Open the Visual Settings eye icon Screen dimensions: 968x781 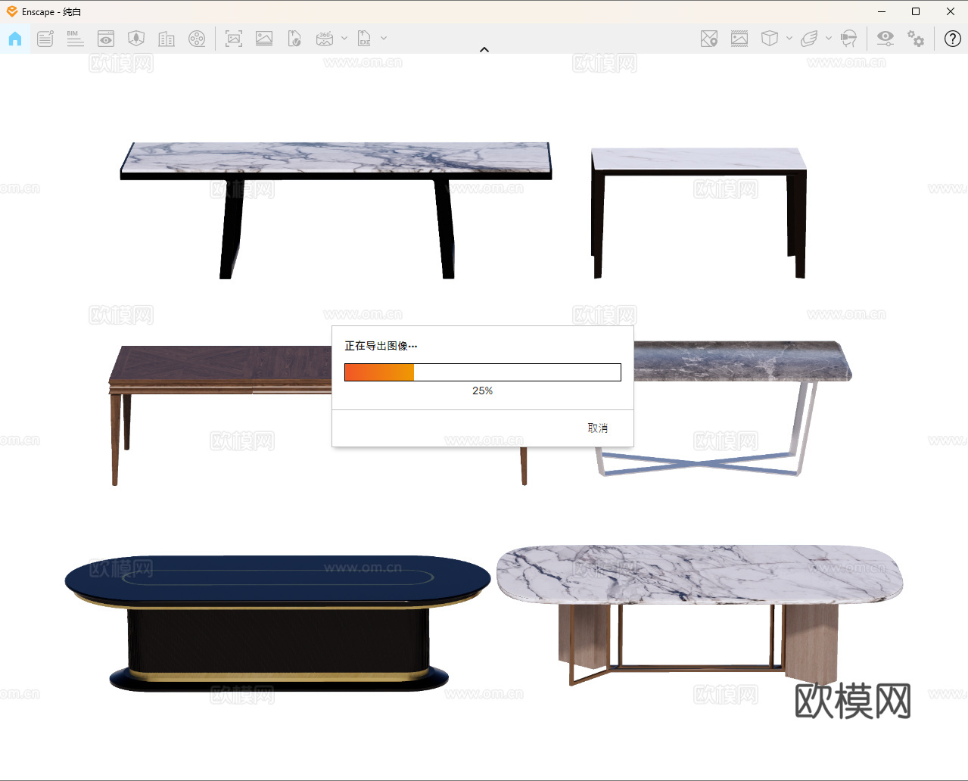pyautogui.click(x=886, y=39)
